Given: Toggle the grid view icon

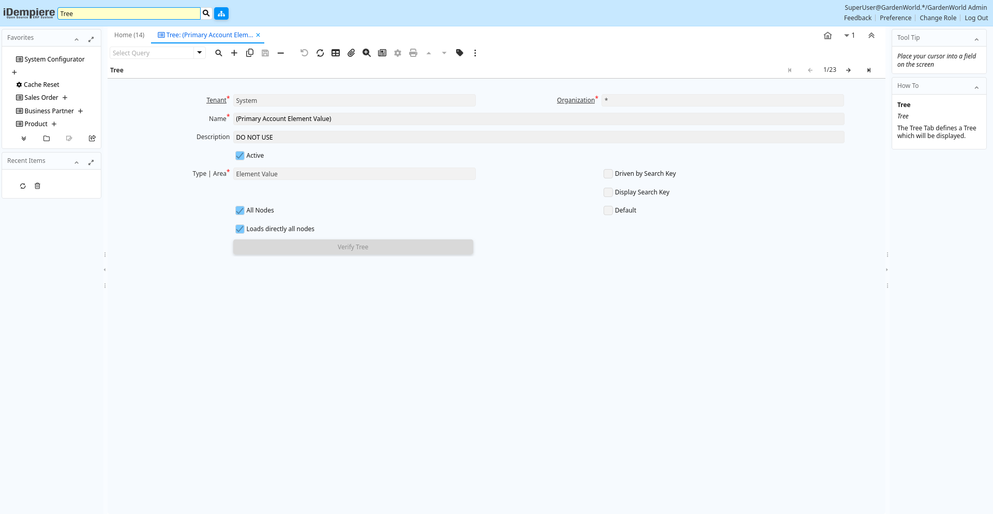Looking at the screenshot, I should pyautogui.click(x=336, y=53).
